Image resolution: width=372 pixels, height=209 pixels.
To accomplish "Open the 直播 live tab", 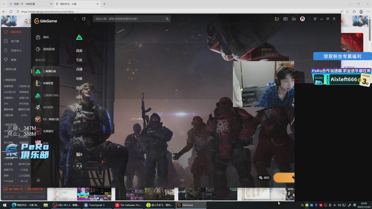I will 79,69.
